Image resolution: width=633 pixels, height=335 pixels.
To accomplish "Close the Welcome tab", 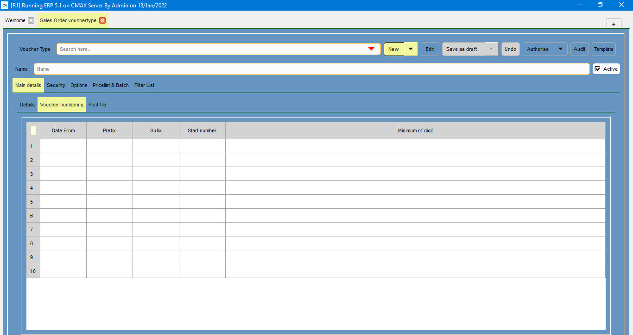I will pyautogui.click(x=31, y=20).
